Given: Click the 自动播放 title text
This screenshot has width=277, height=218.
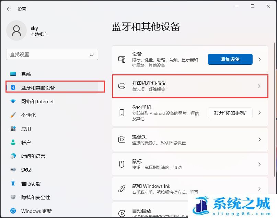Looking at the screenshot, I should [x=142, y=211].
